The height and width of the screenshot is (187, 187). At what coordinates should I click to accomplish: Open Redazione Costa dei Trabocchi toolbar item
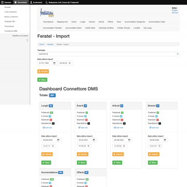62,2
